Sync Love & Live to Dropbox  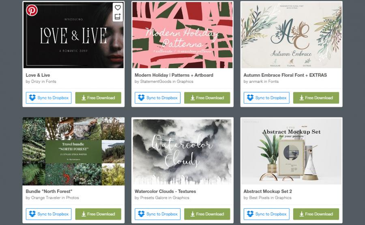tap(49, 98)
